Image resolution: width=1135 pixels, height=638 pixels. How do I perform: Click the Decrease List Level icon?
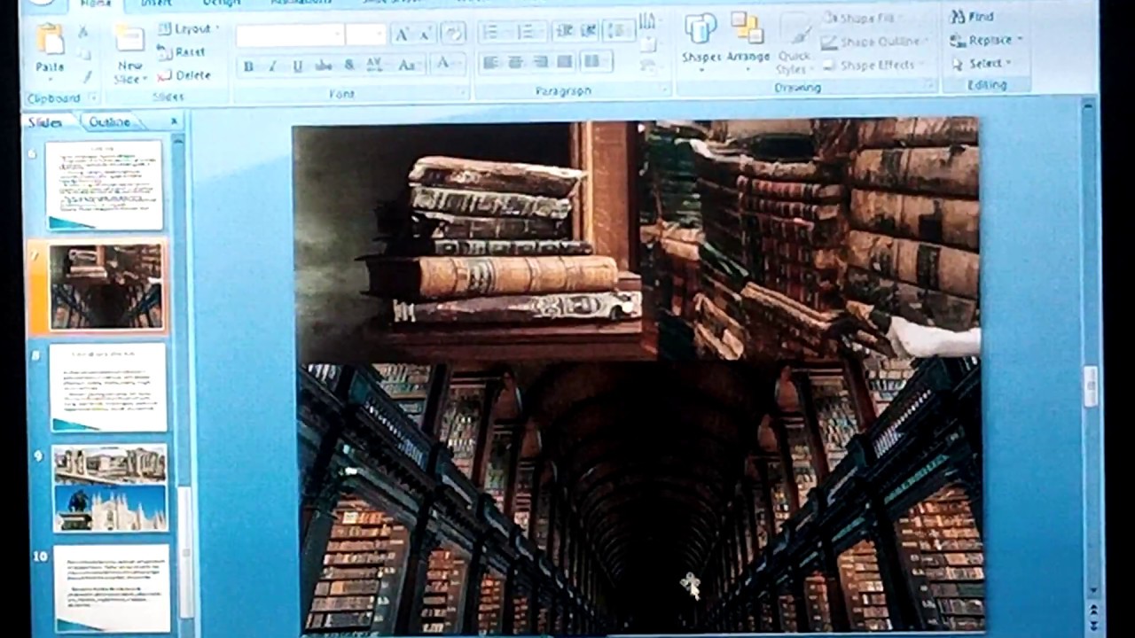click(x=564, y=31)
